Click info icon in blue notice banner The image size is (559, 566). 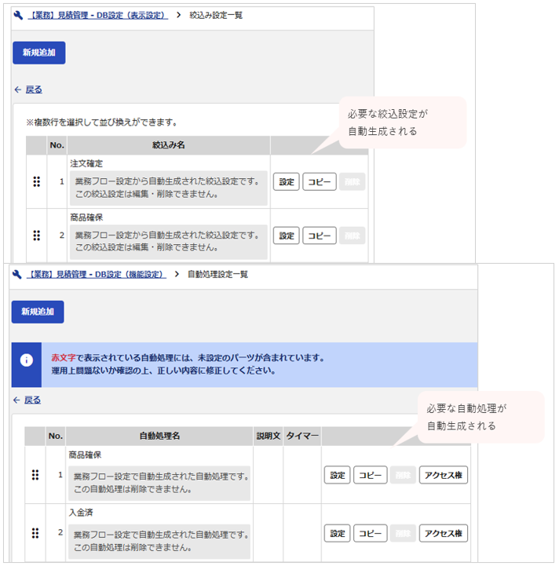pyautogui.click(x=27, y=360)
